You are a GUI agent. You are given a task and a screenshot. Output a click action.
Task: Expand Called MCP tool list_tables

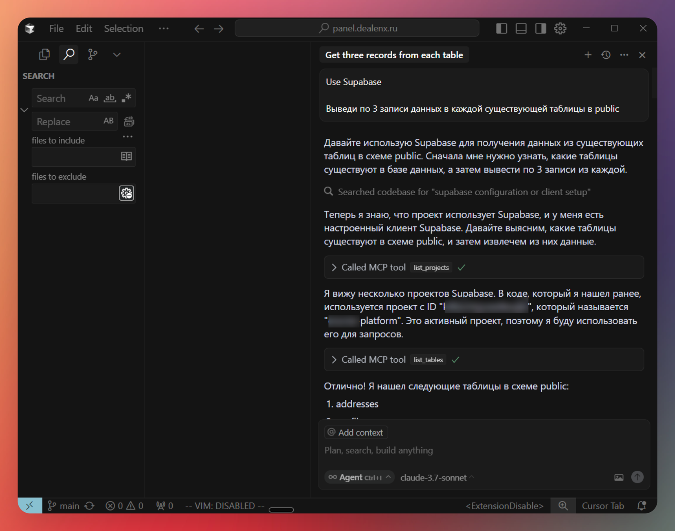484,359
